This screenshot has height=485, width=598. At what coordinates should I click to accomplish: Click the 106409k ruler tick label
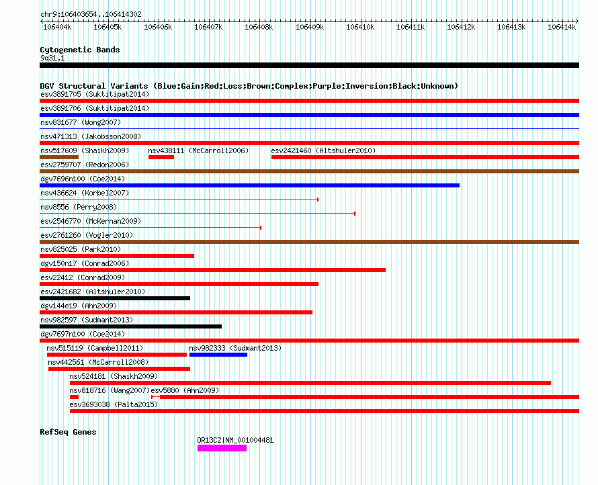(x=310, y=27)
